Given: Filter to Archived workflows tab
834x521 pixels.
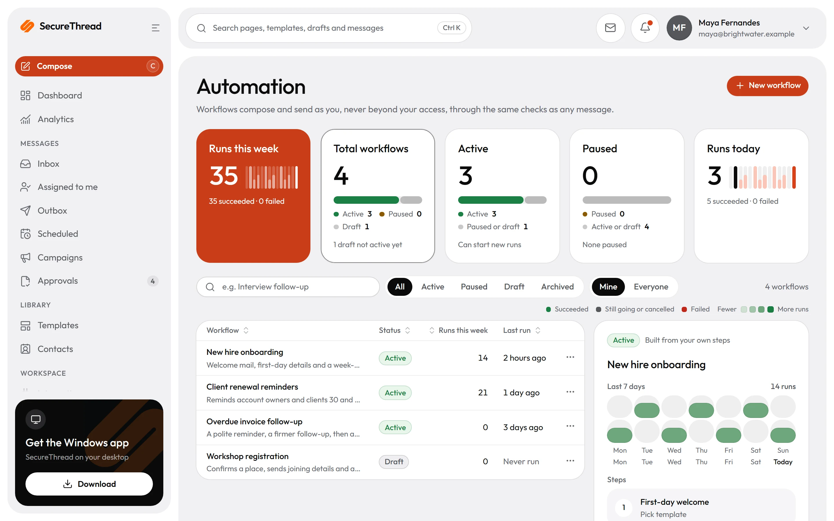Looking at the screenshot, I should point(557,287).
